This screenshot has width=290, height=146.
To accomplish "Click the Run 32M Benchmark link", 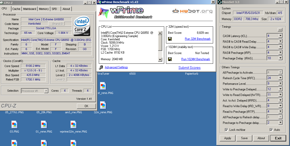I will [198, 39].
